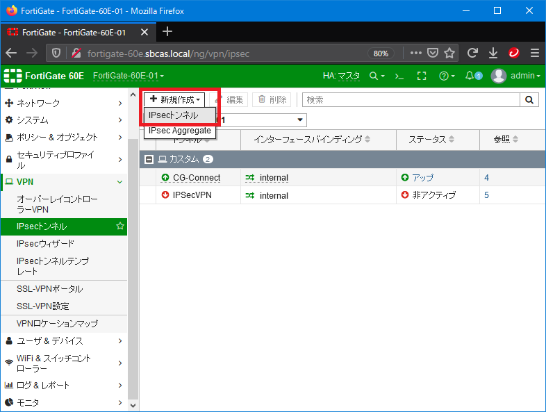Image resolution: width=546 pixels, height=412 pixels.
Task: Expand ユーザ & デバイス menu
Action: coord(64,340)
